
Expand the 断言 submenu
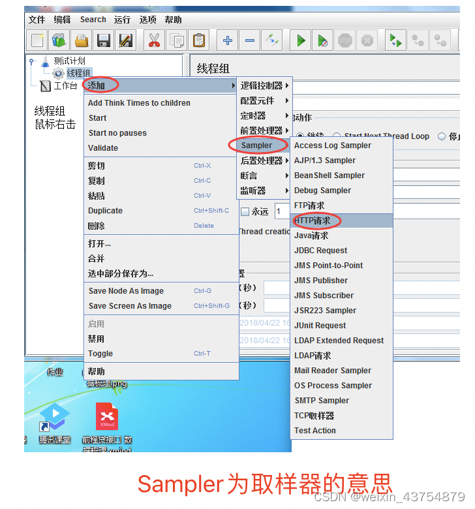click(264, 176)
